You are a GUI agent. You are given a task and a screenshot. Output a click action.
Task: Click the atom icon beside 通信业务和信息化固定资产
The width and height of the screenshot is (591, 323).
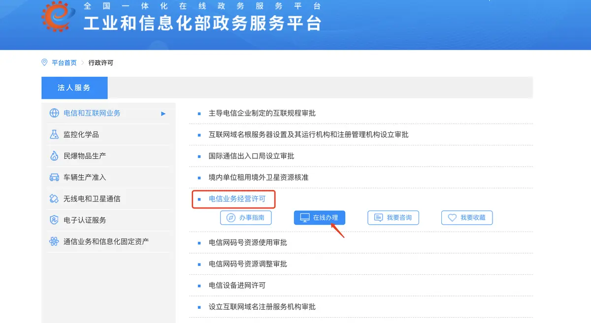[x=54, y=241]
